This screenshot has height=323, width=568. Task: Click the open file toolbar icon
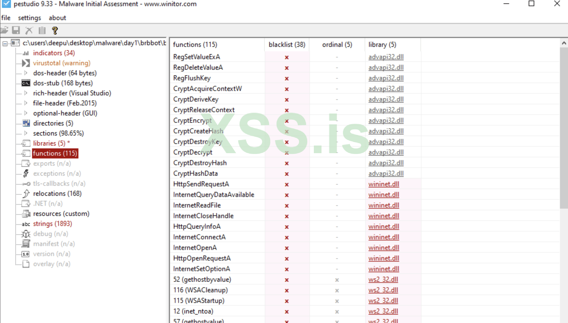click(x=4, y=30)
